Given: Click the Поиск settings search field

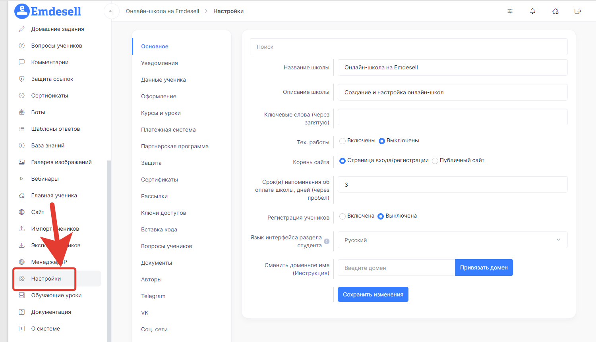Looking at the screenshot, I should pyautogui.click(x=409, y=47).
